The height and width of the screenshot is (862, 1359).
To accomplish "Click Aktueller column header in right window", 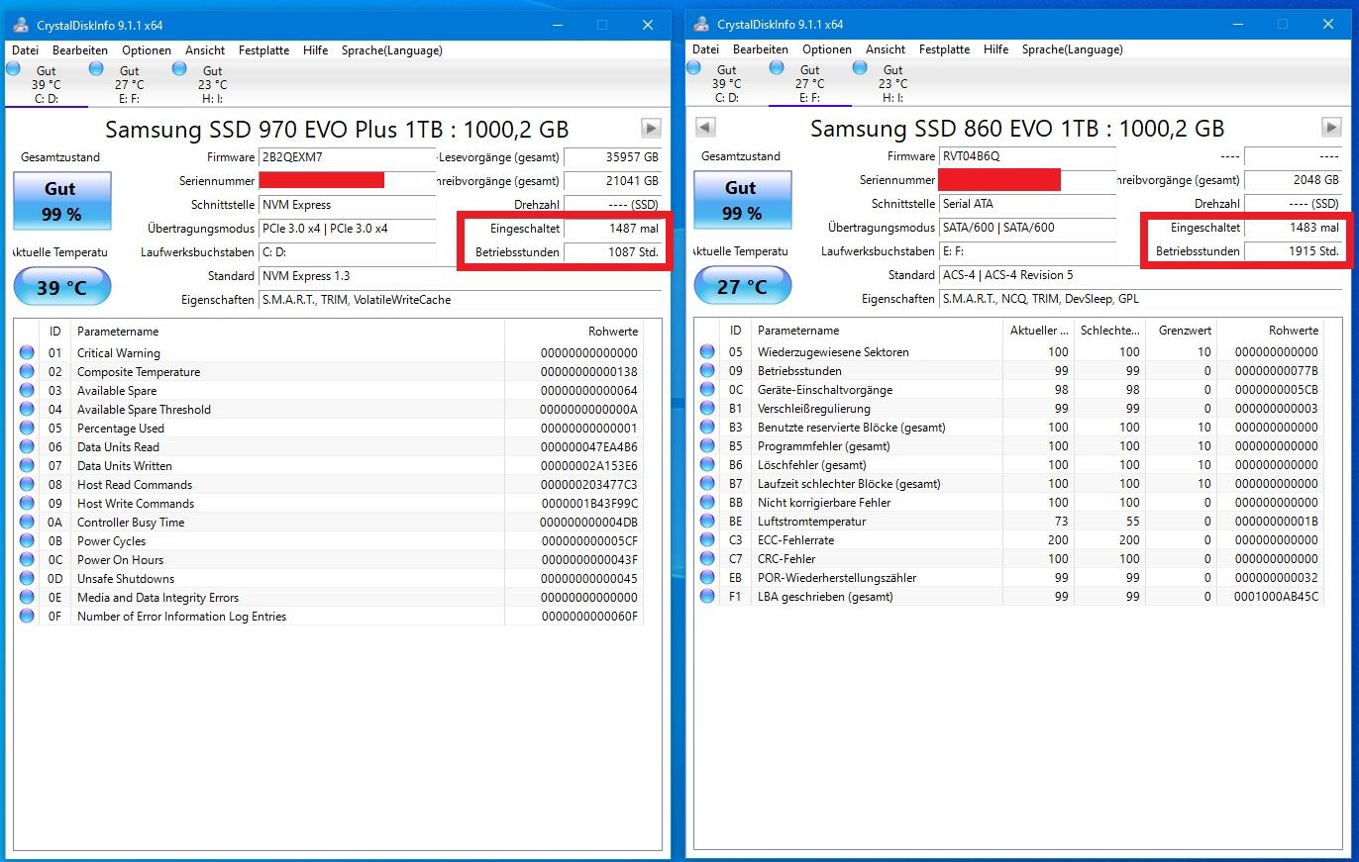I will 1038,331.
